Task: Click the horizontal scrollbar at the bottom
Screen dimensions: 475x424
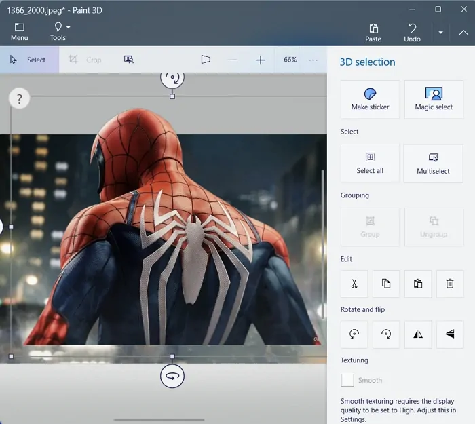Action: tap(159, 420)
